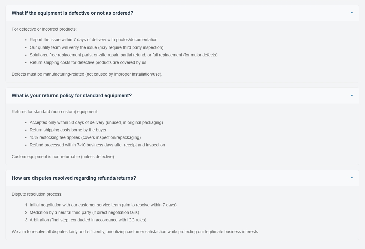Click the "We aim to resolve all disputes" paragraph
The image size is (365, 249).
[135, 232]
